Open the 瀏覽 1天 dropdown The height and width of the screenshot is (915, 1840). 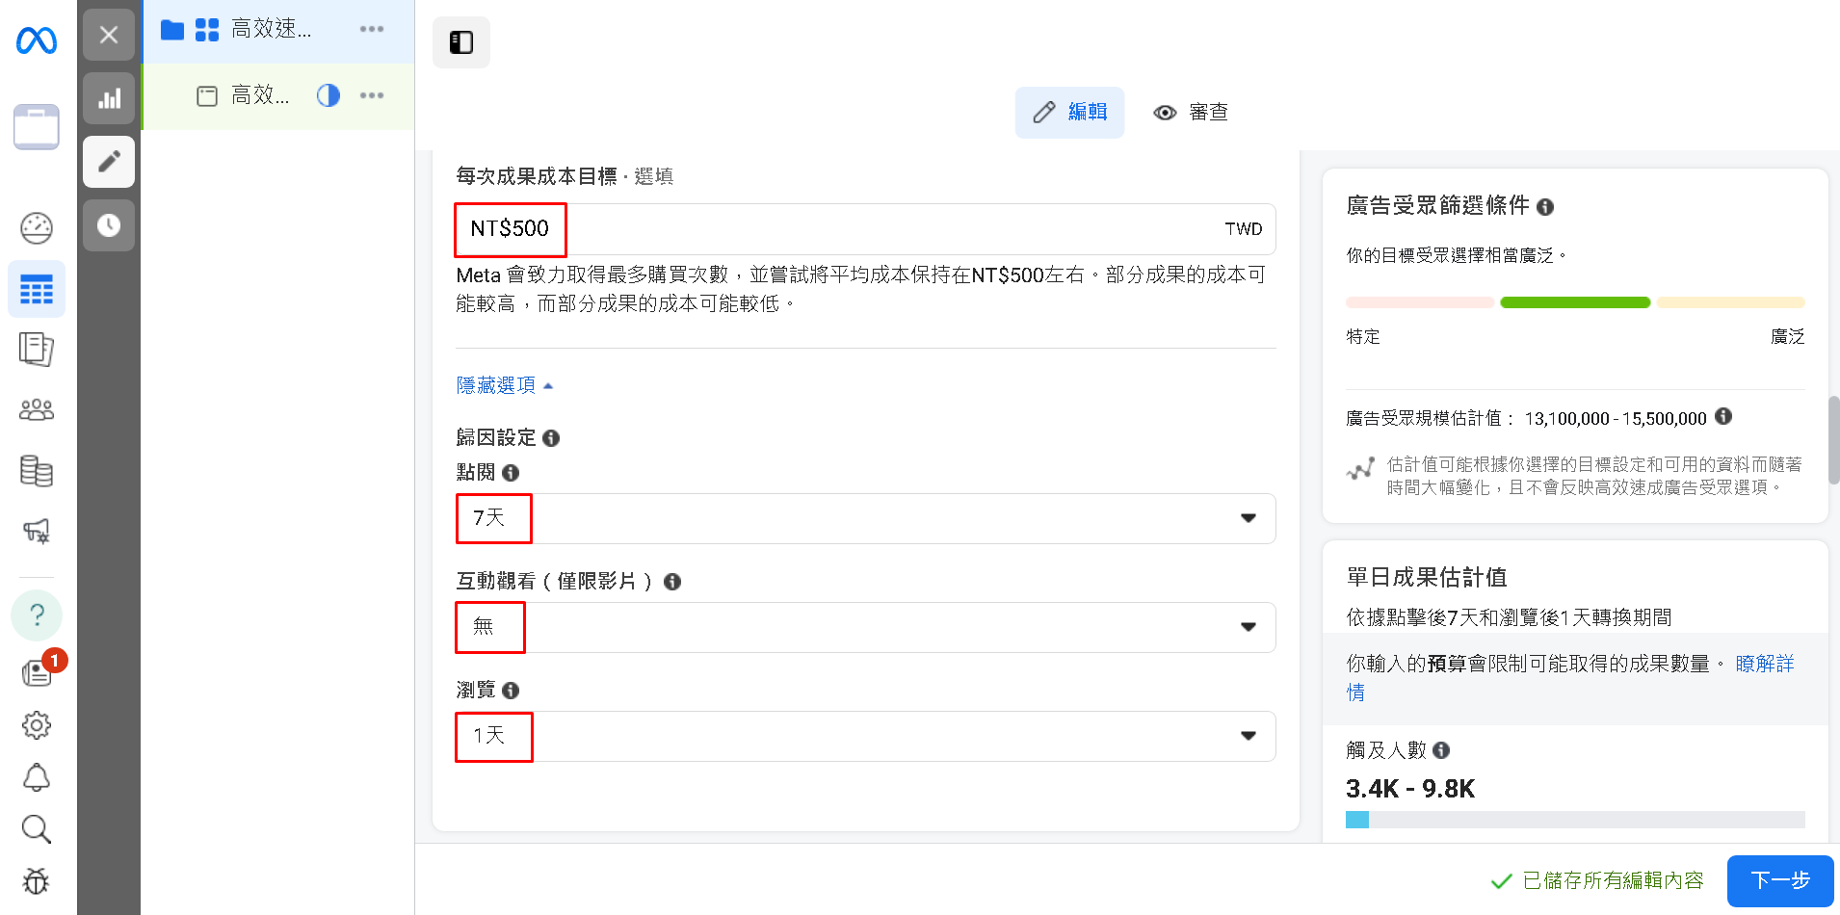coord(865,736)
